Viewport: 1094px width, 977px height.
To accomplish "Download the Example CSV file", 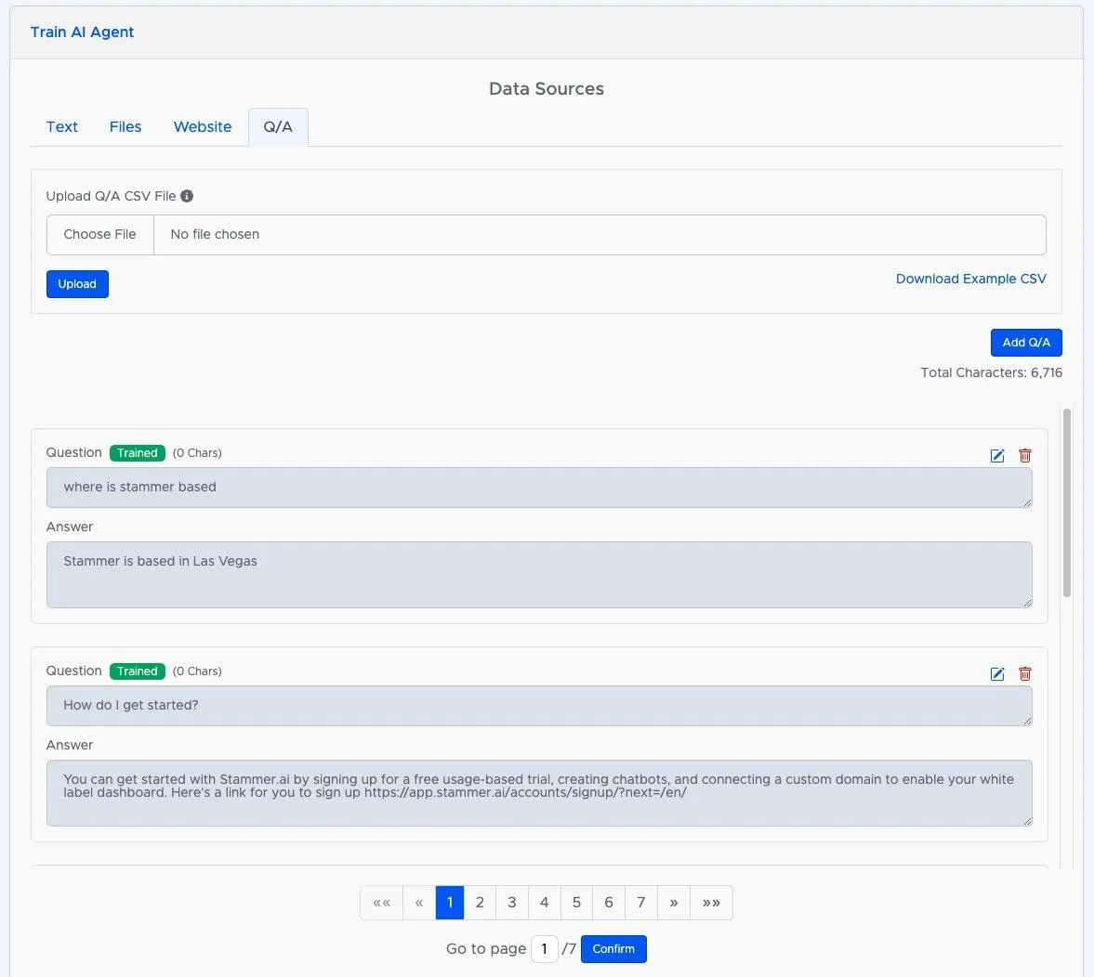I will coord(970,279).
